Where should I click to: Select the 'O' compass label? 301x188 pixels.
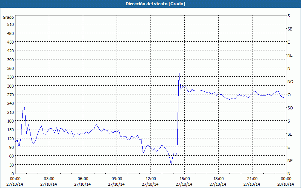pyautogui.click(x=289, y=95)
